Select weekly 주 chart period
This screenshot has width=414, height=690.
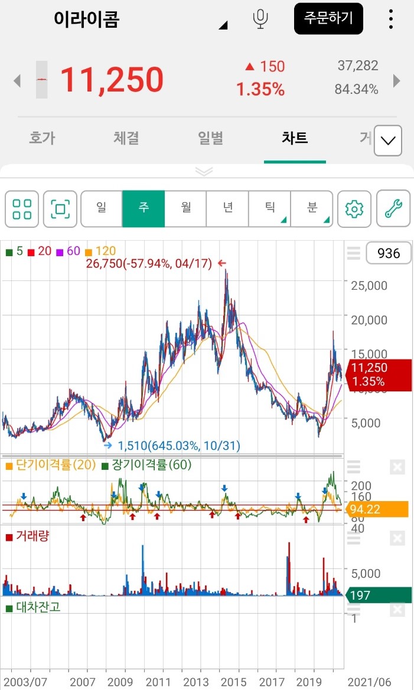click(144, 209)
